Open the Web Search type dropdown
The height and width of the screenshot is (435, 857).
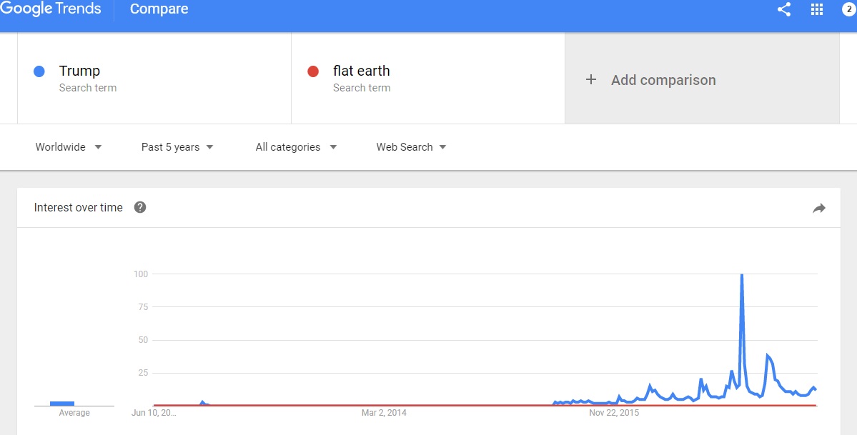coord(411,147)
